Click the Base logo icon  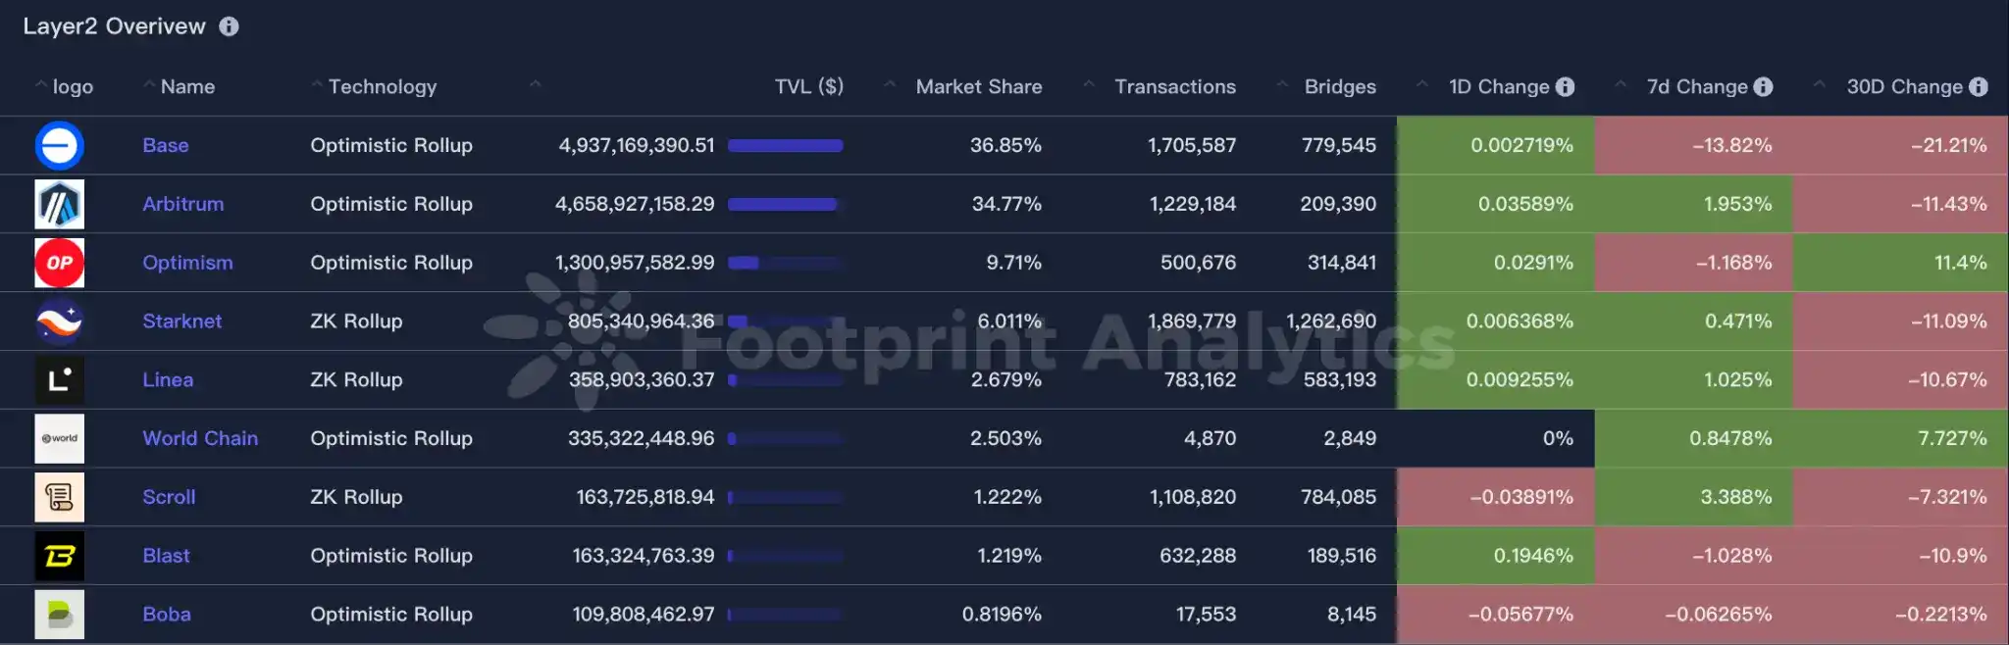59,145
